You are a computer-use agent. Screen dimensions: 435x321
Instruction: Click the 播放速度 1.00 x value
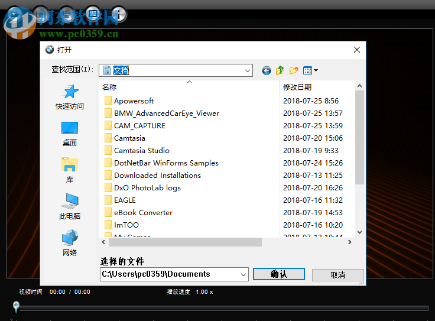[x=204, y=292]
